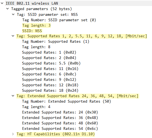Select Supported Rates: 1 (0x02)
This screenshot has height=138, width=152.
[49, 53]
